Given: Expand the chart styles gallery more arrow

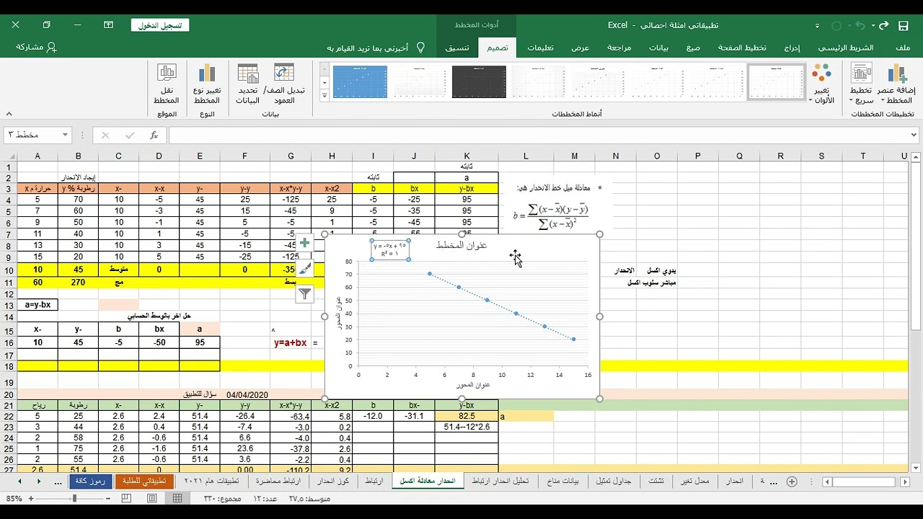Looking at the screenshot, I should pos(324,95).
